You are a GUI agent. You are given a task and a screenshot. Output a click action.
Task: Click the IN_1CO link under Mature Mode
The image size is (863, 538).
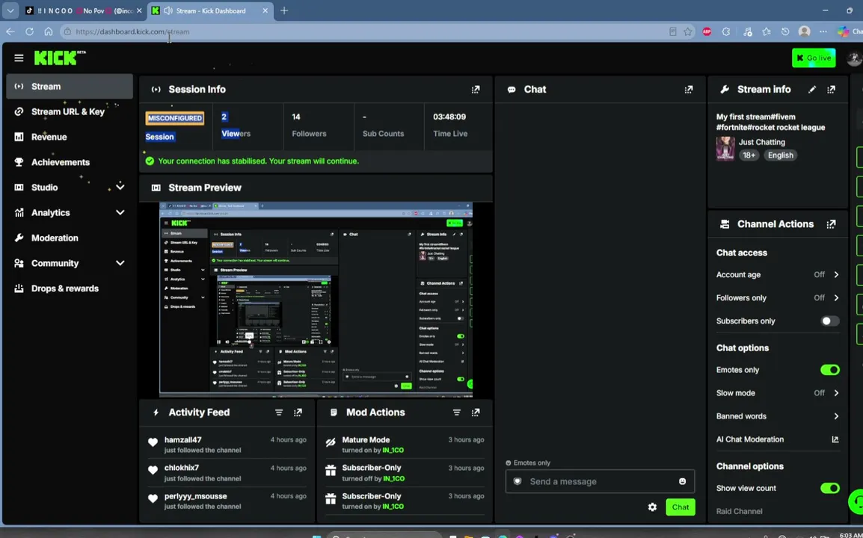pyautogui.click(x=393, y=450)
